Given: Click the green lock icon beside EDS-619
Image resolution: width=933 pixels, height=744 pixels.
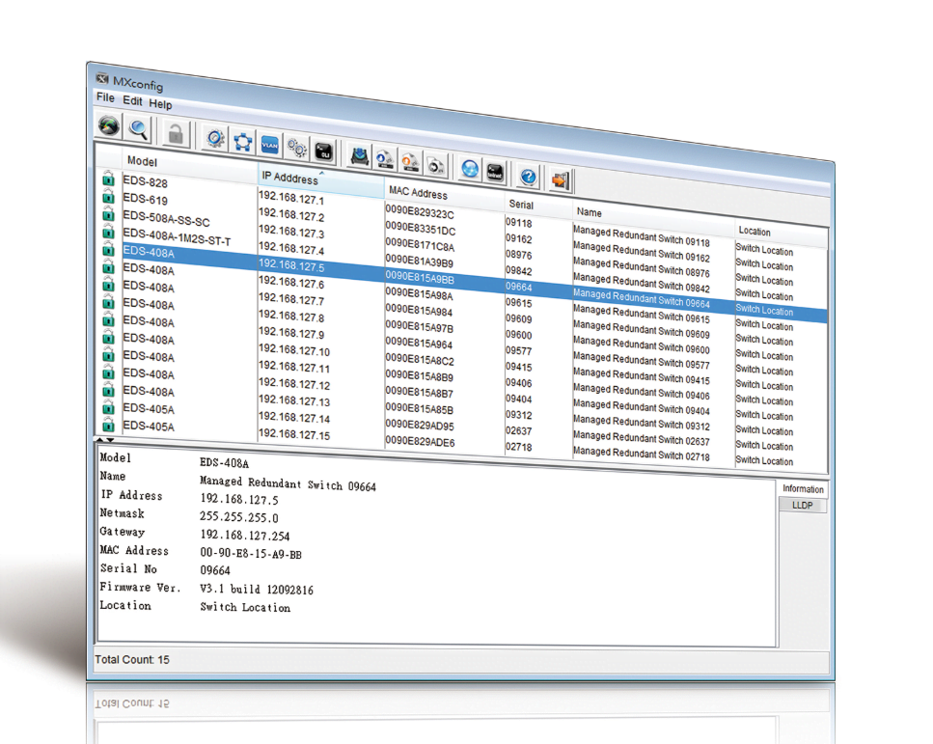Looking at the screenshot, I should (x=108, y=195).
